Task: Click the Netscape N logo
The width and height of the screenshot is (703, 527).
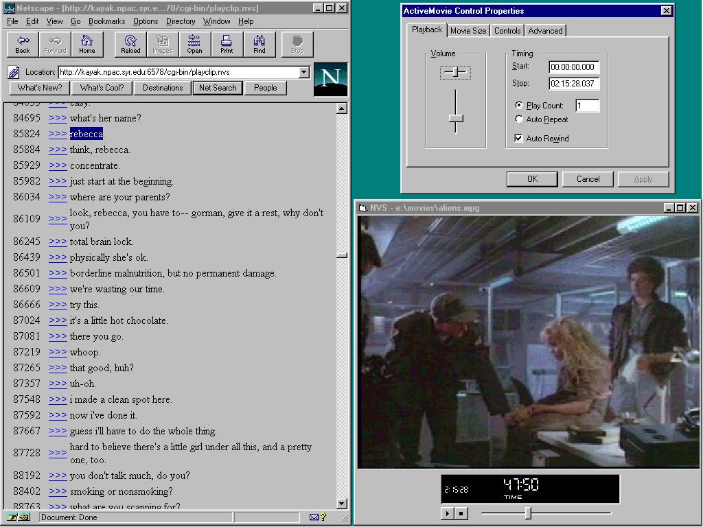Action: 331,79
